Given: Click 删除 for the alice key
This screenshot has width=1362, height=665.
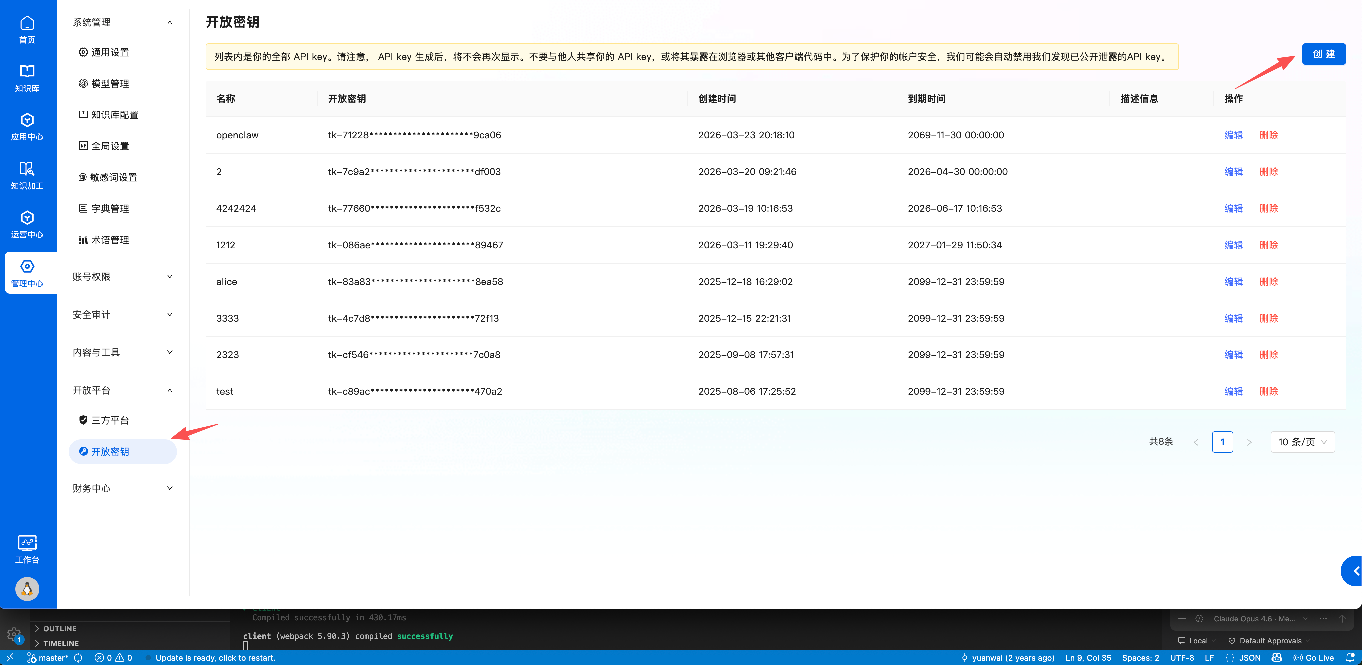Looking at the screenshot, I should 1268,282.
